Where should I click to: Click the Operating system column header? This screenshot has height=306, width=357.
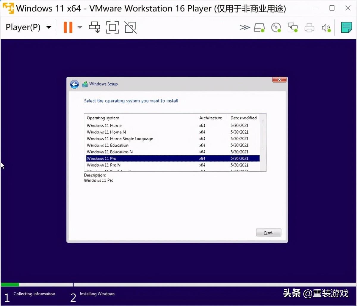[x=141, y=118]
